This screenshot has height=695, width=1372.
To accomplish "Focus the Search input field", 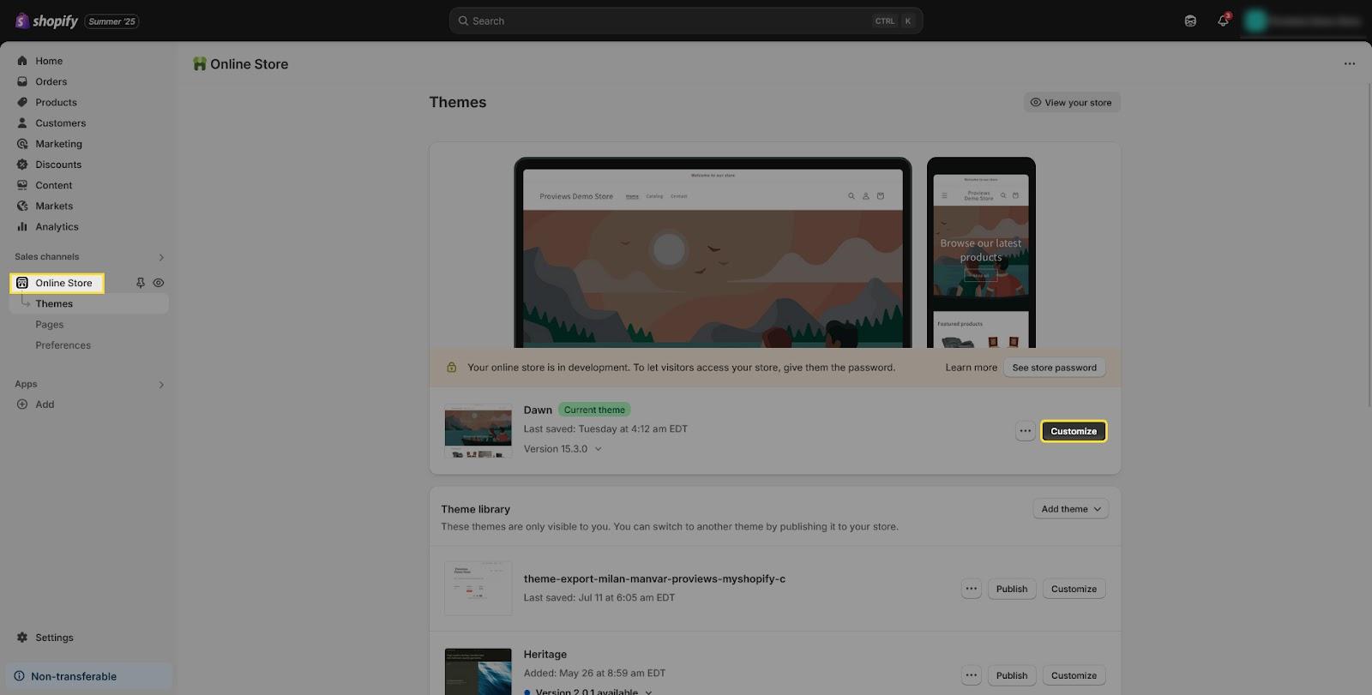I will point(669,21).
